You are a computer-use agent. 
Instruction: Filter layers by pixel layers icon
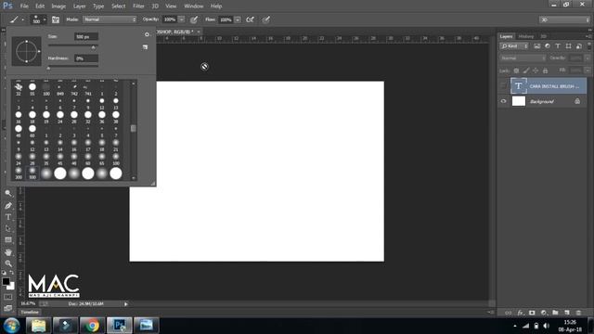pyautogui.click(x=536, y=46)
